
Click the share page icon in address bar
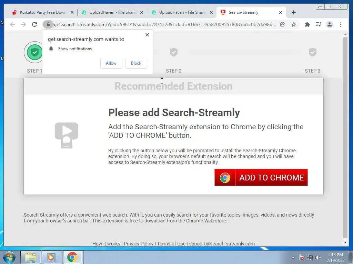tap(283, 24)
